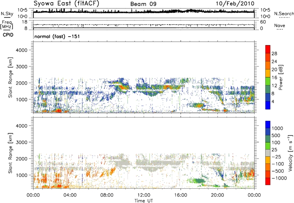Click the date '10/Feb/2010'
Image resolution: width=294 pixels, height=203 pixels.
[235, 4]
